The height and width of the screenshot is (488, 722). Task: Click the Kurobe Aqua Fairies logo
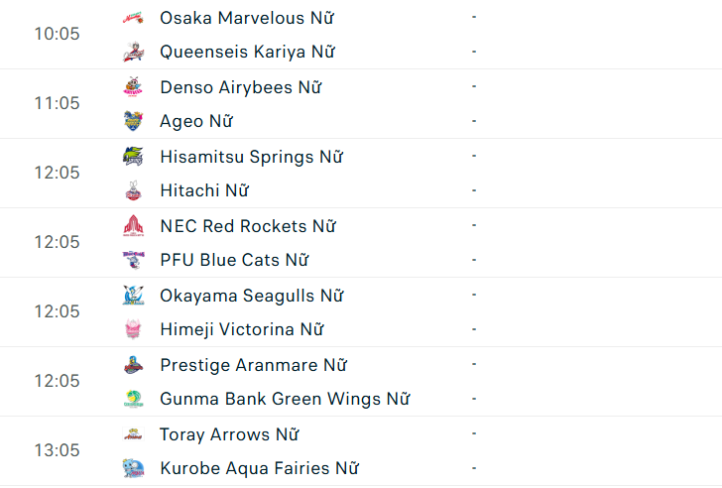[x=133, y=468]
